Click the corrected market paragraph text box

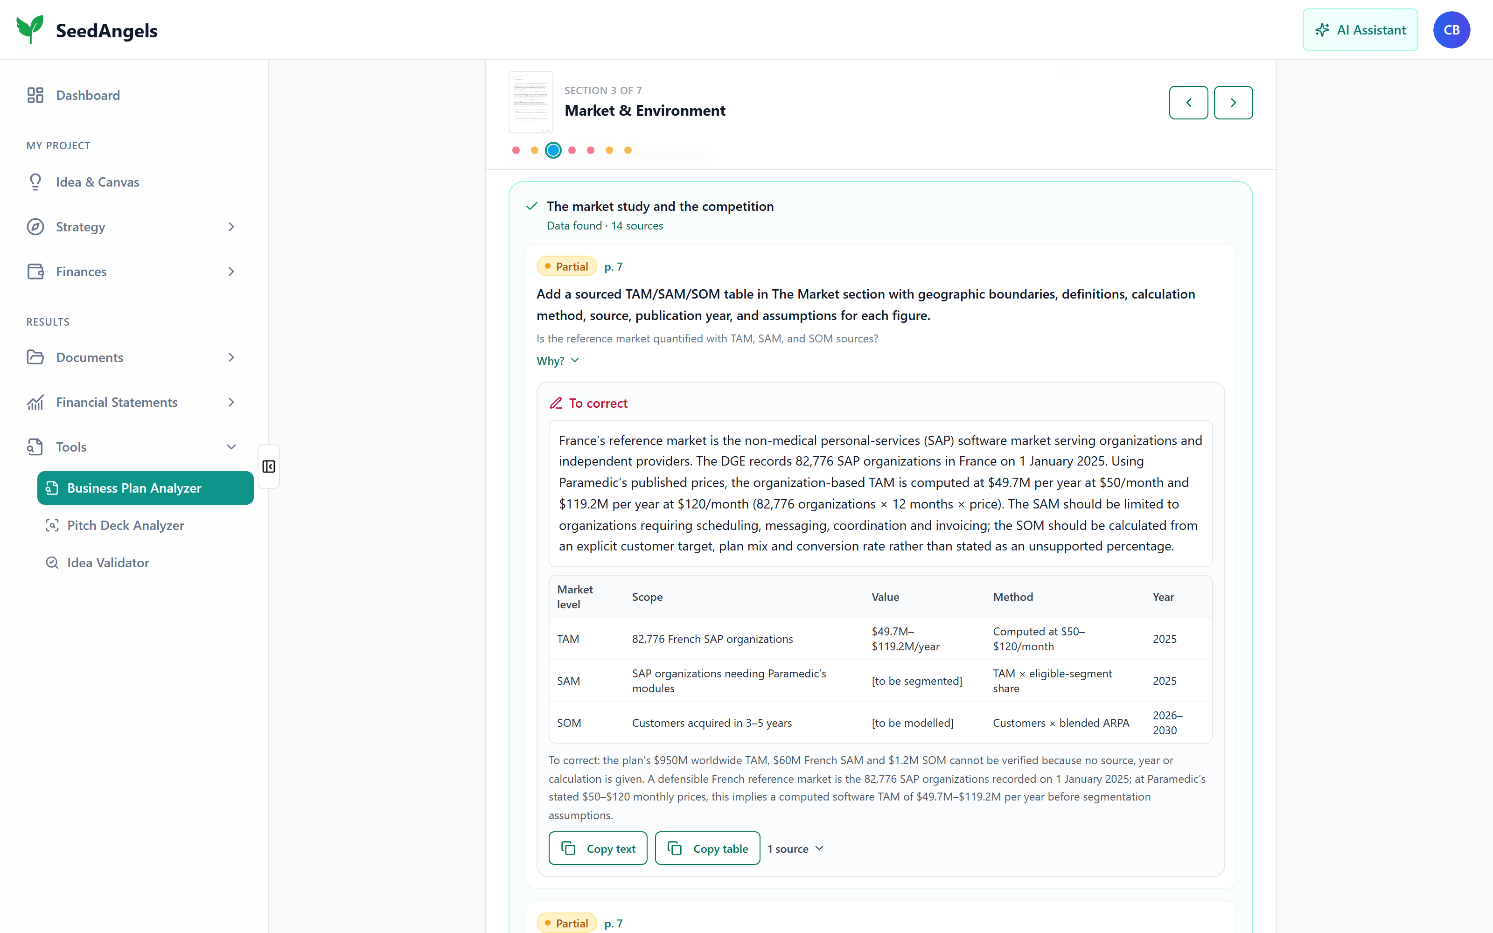[x=880, y=493]
